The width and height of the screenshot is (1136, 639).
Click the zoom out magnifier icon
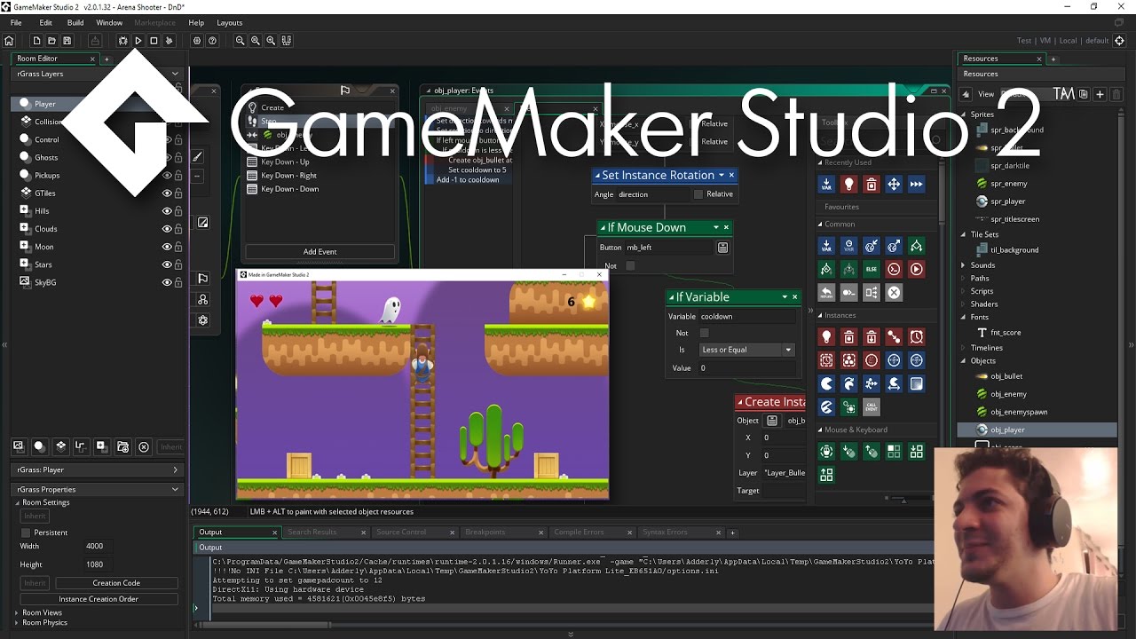pos(240,41)
